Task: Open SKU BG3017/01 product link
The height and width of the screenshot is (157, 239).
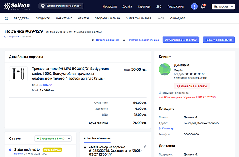Action: tap(46, 85)
